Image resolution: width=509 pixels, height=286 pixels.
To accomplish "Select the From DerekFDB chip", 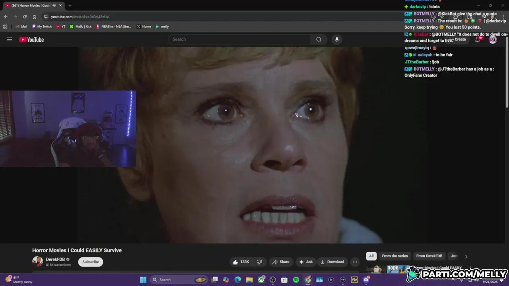I will pyautogui.click(x=429, y=256).
